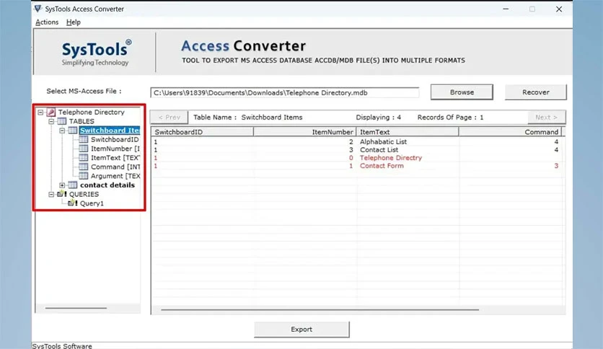The image size is (603, 349).
Task: Click the Export button
Action: pos(302,330)
